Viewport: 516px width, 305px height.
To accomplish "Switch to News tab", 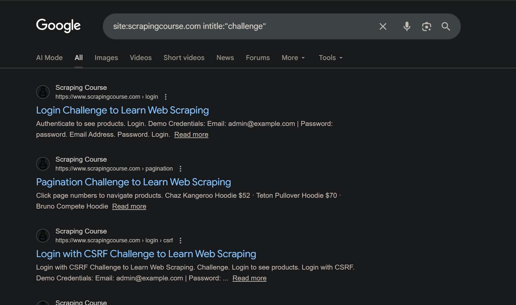I will point(225,58).
